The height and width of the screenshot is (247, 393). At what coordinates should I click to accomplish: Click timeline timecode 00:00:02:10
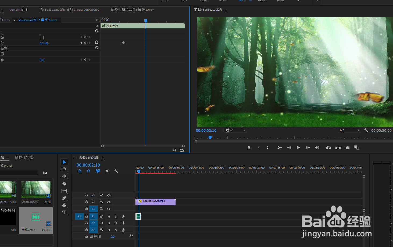click(x=88, y=165)
